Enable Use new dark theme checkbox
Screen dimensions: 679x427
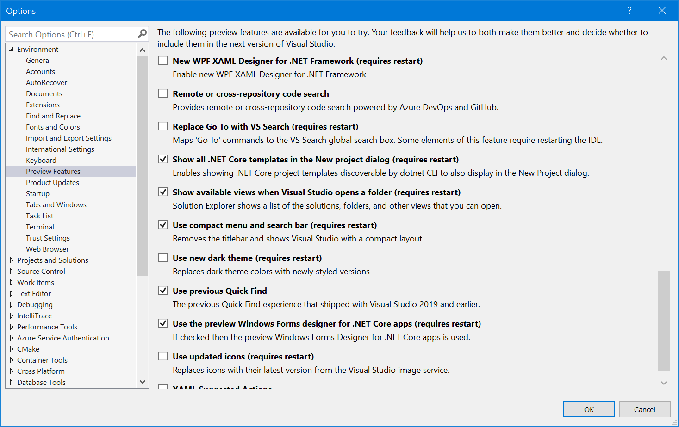[x=163, y=258]
